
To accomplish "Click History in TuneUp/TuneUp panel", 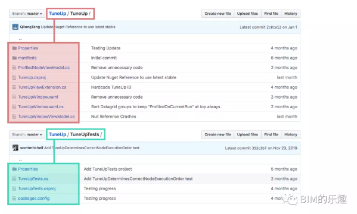I will point(291,14).
